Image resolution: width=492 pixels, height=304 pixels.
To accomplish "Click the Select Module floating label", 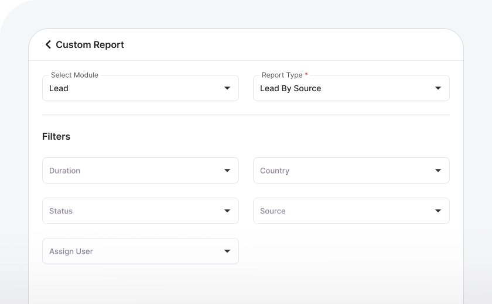I will click(74, 75).
